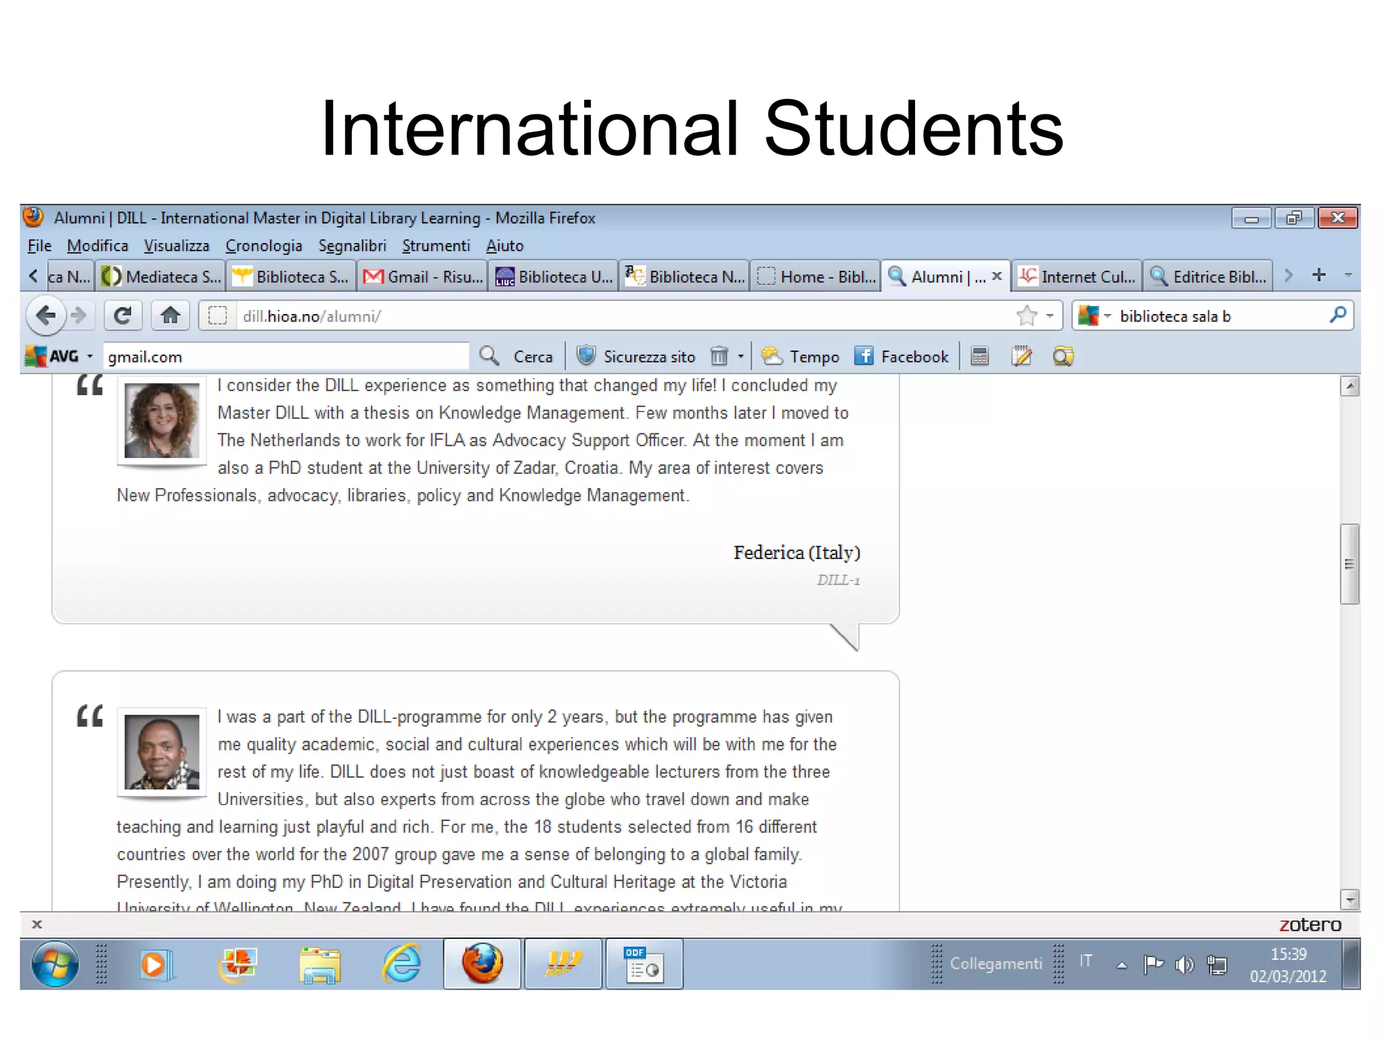Open the Windows Start menu
This screenshot has height=1039, width=1386.
click(x=54, y=964)
